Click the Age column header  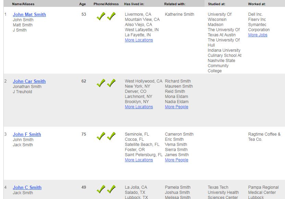pyautogui.click(x=83, y=4)
